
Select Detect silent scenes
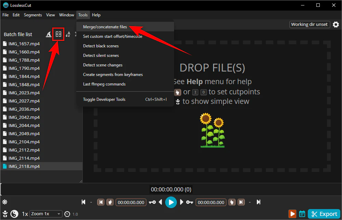125,56
